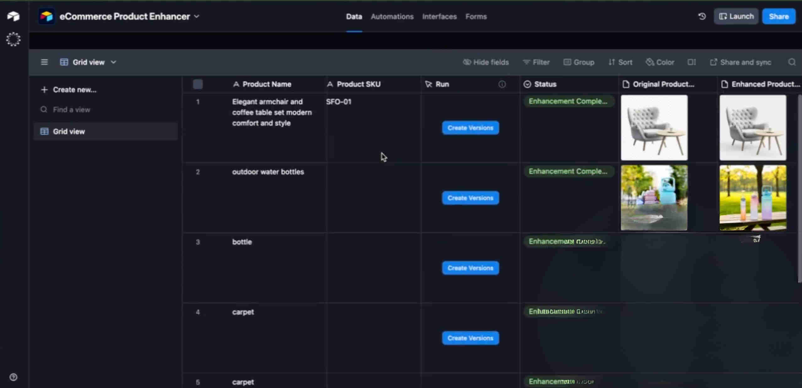
Task: Click the Run field info icon
Action: [502, 84]
